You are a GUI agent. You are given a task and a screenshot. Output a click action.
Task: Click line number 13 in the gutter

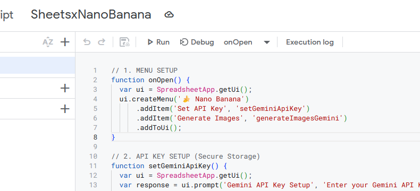click(93, 185)
